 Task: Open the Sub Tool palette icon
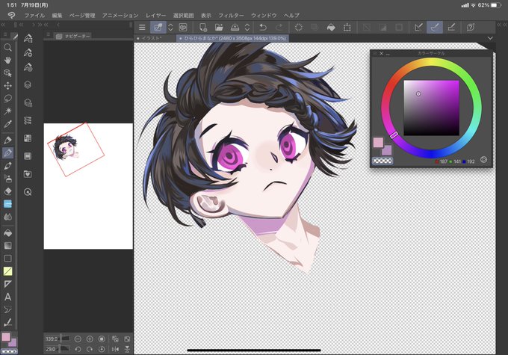(28, 39)
